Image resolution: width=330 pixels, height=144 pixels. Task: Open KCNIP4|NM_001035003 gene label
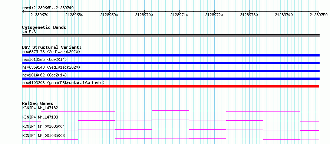coord(43,136)
